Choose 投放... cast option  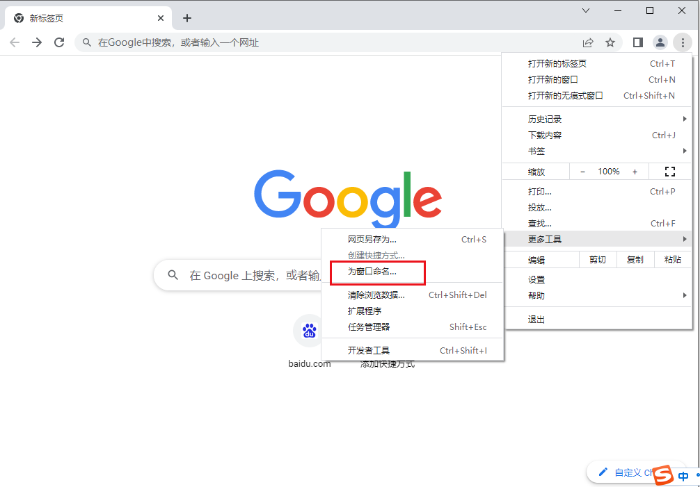[597, 208]
